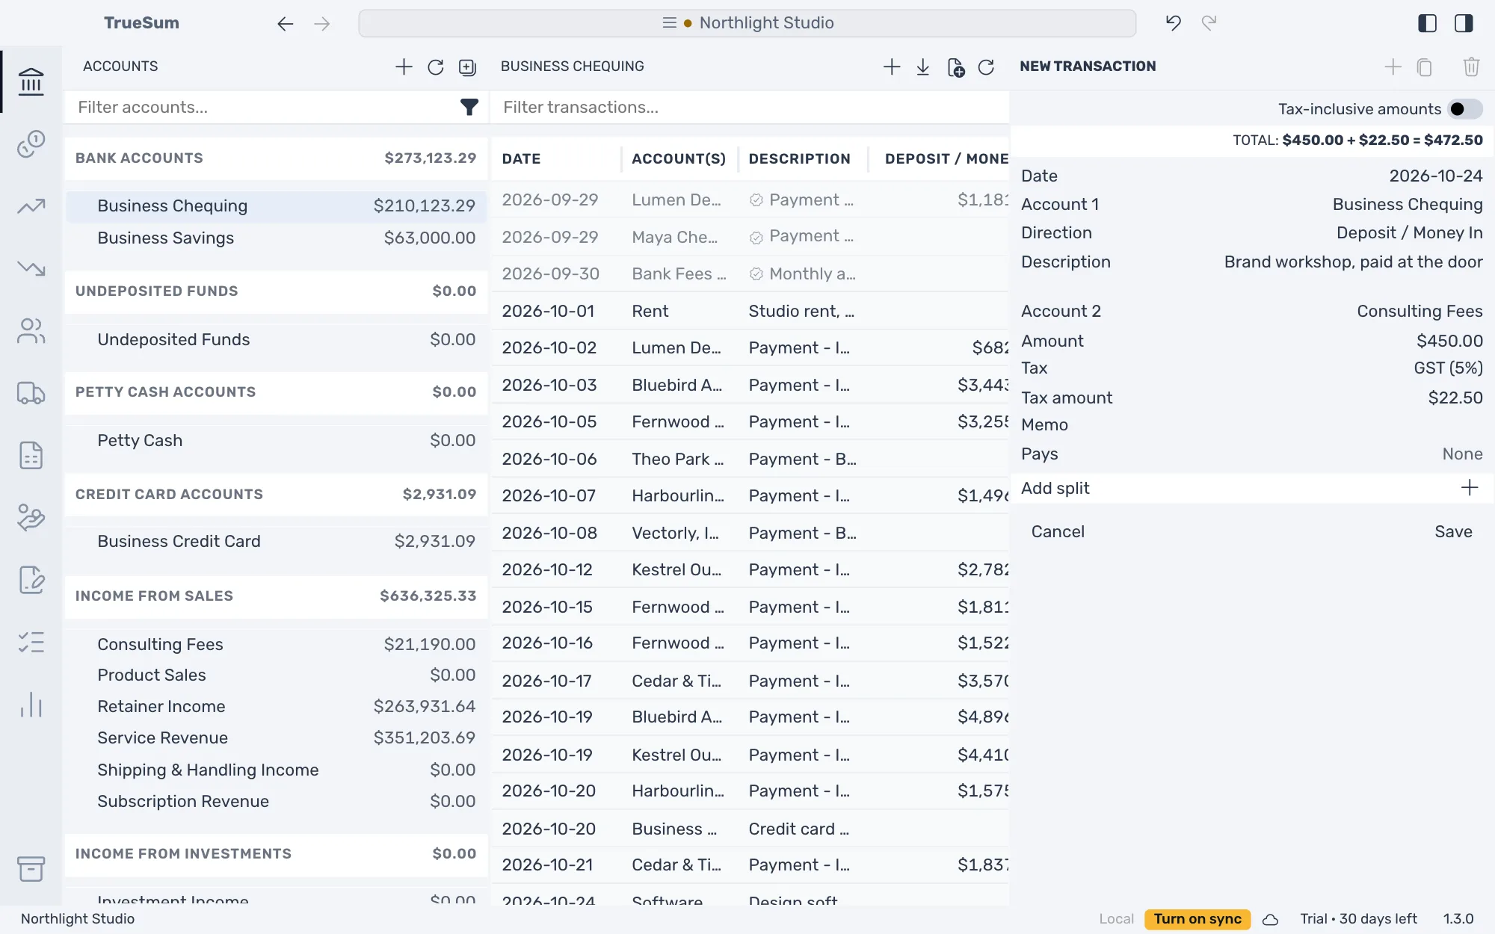Select the Retainer Income account
The image size is (1495, 934).
[x=277, y=706]
